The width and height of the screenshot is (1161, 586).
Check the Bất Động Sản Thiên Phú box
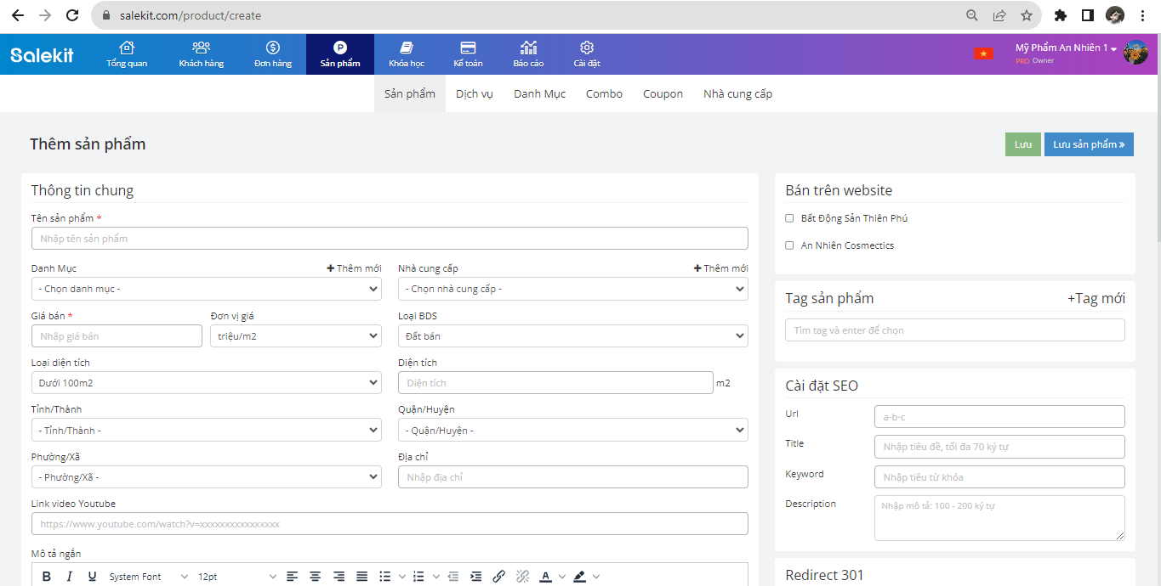[x=789, y=218]
